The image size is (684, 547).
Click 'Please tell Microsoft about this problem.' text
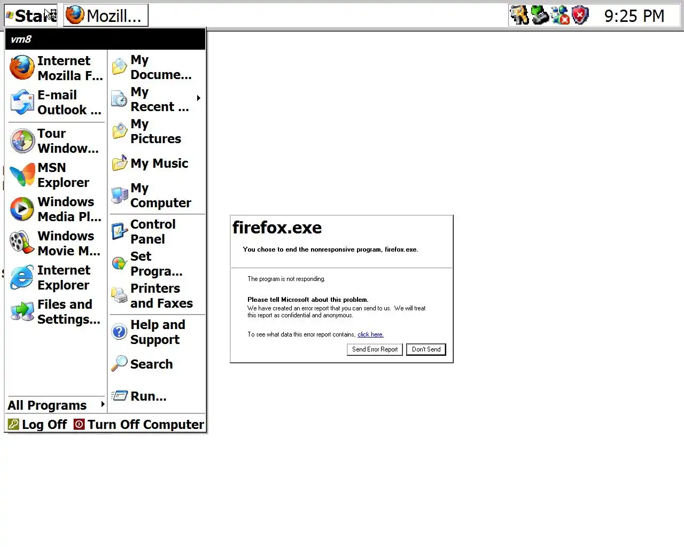pos(308,300)
